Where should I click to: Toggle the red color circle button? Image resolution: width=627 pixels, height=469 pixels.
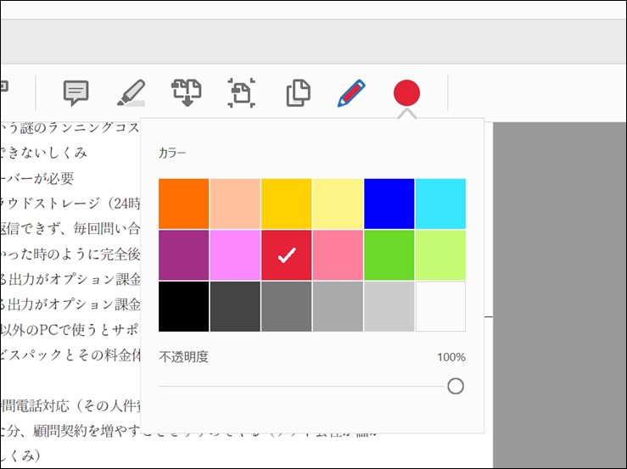click(406, 92)
